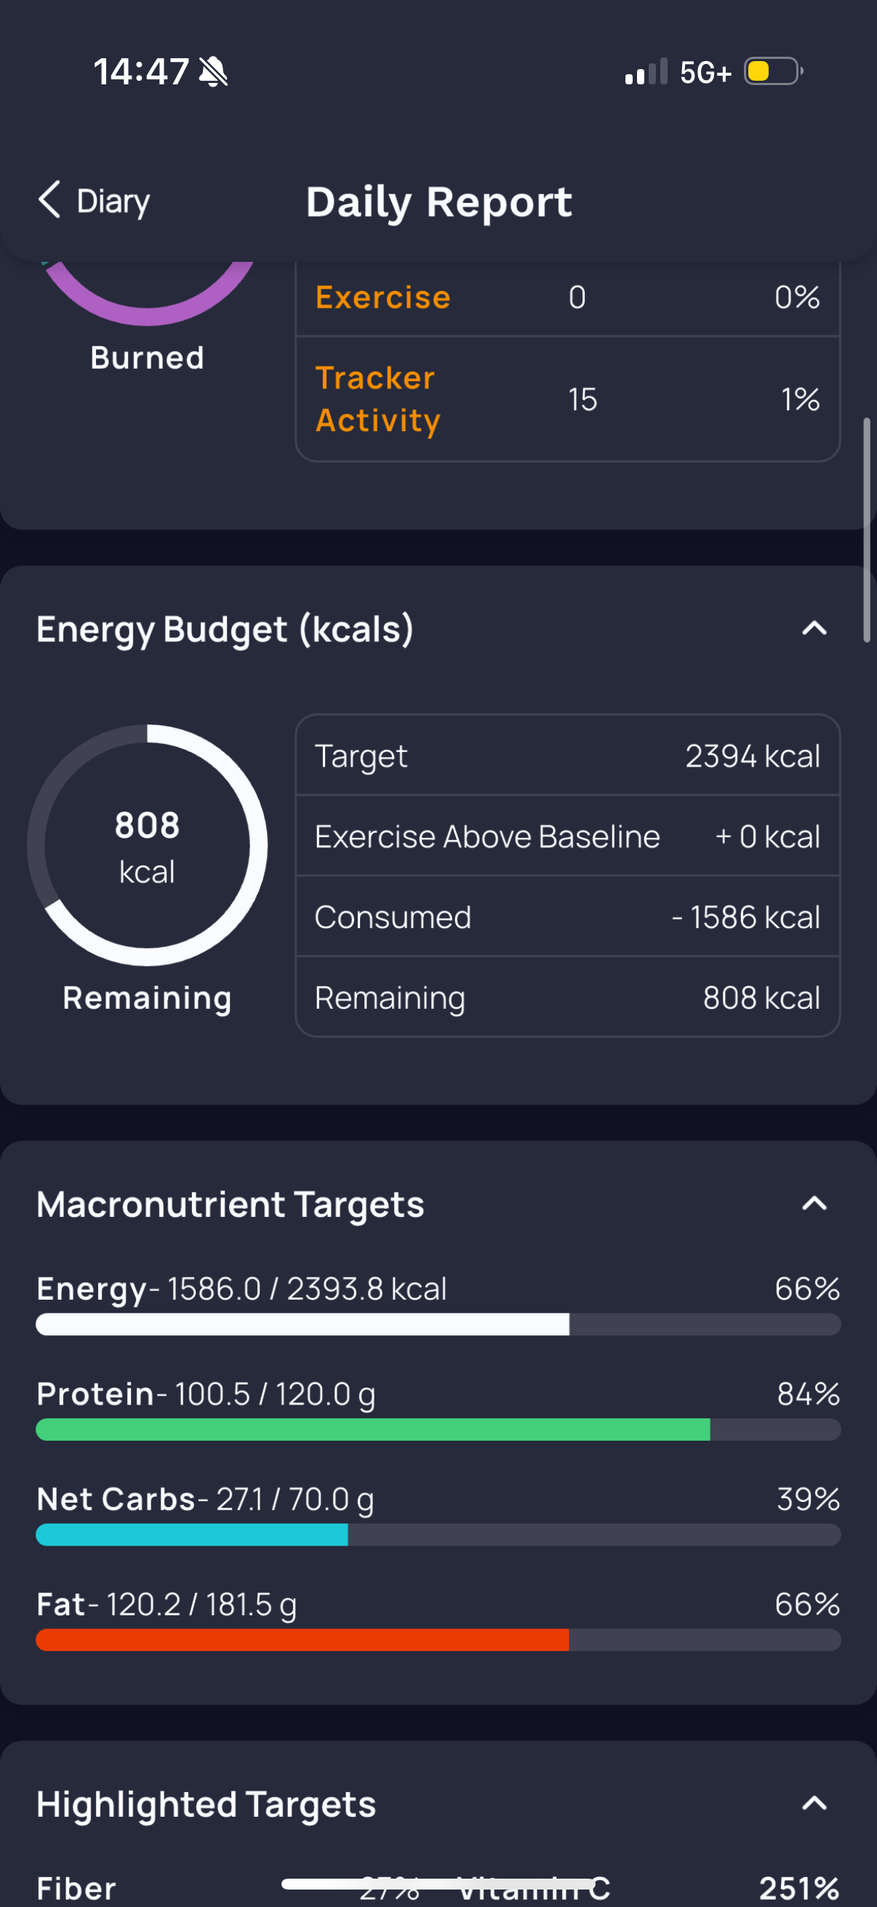The image size is (877, 1907).
Task: Tap the Remaining 808 kcal table row
Action: (x=568, y=997)
